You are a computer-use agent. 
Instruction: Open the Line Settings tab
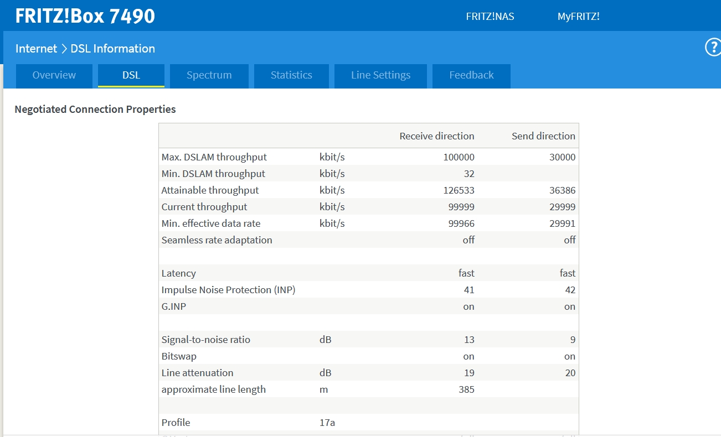point(380,75)
